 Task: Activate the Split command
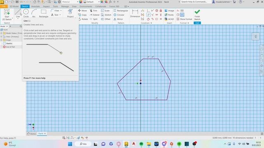tap(94, 19)
